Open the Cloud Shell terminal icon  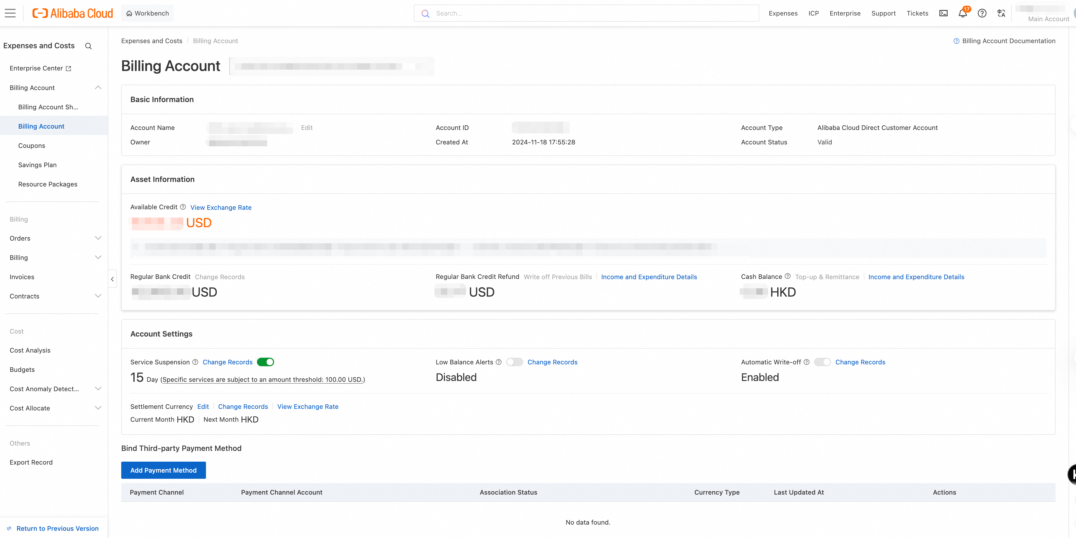[x=943, y=13]
